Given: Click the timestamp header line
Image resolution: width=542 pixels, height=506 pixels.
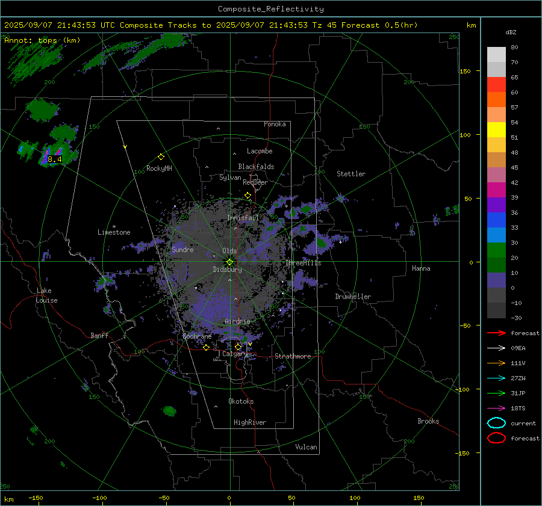Looking at the screenshot, I should tap(211, 25).
